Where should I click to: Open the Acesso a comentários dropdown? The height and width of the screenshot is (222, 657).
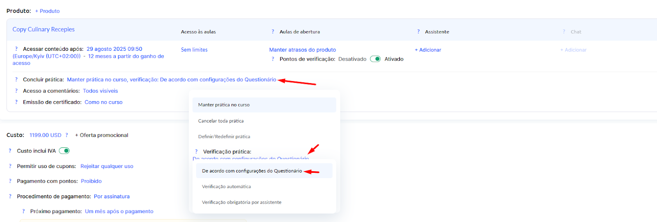point(100,91)
